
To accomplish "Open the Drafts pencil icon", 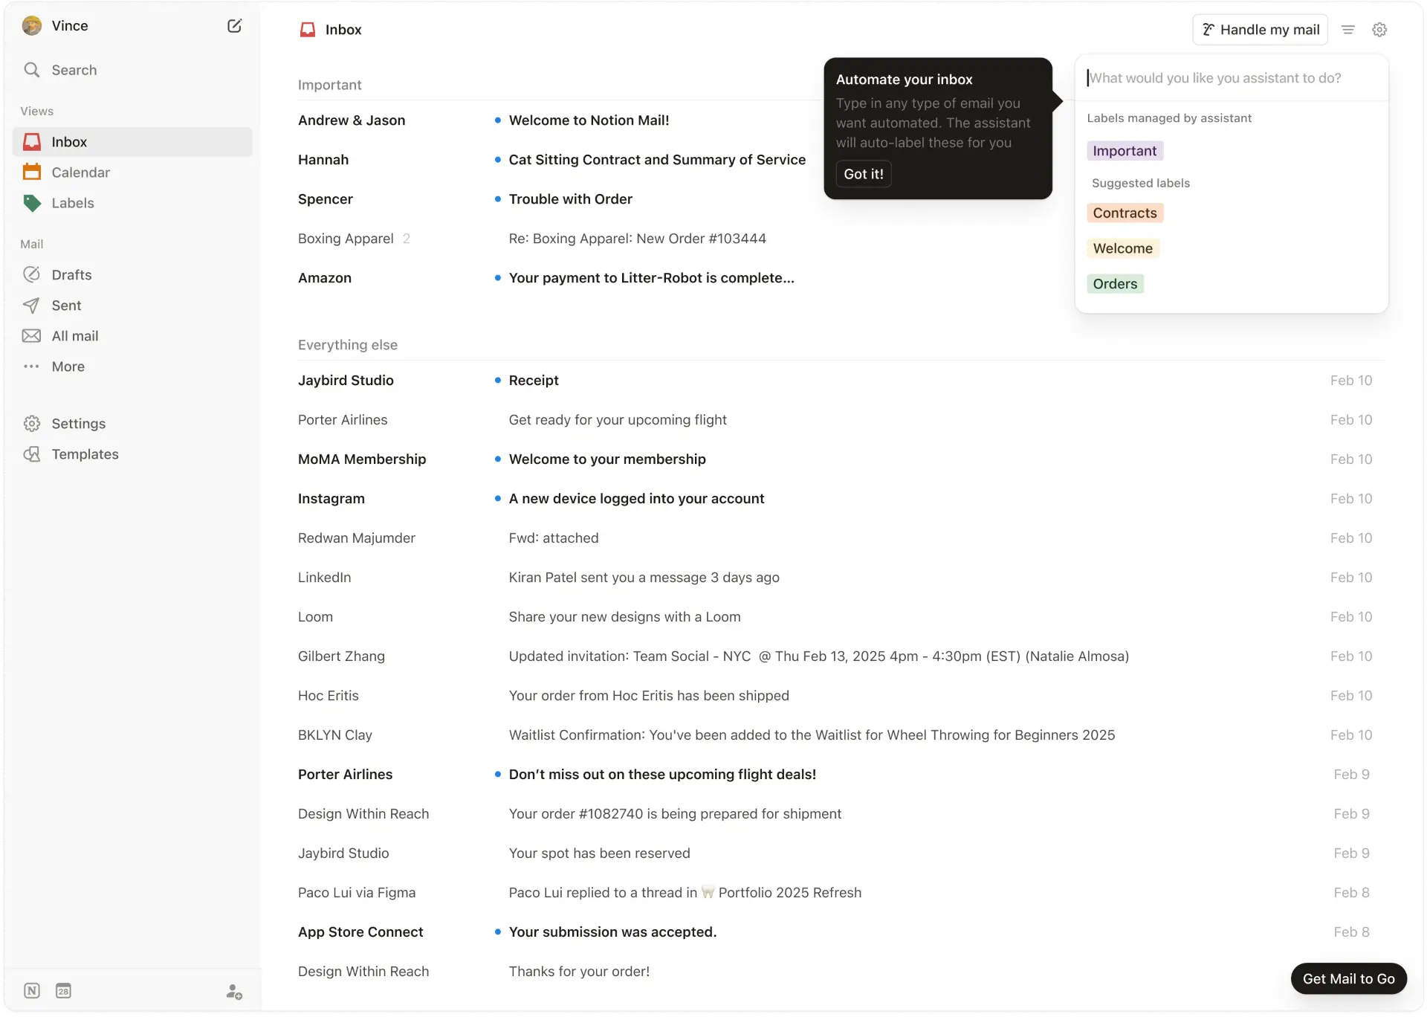I will pyautogui.click(x=32, y=274).
